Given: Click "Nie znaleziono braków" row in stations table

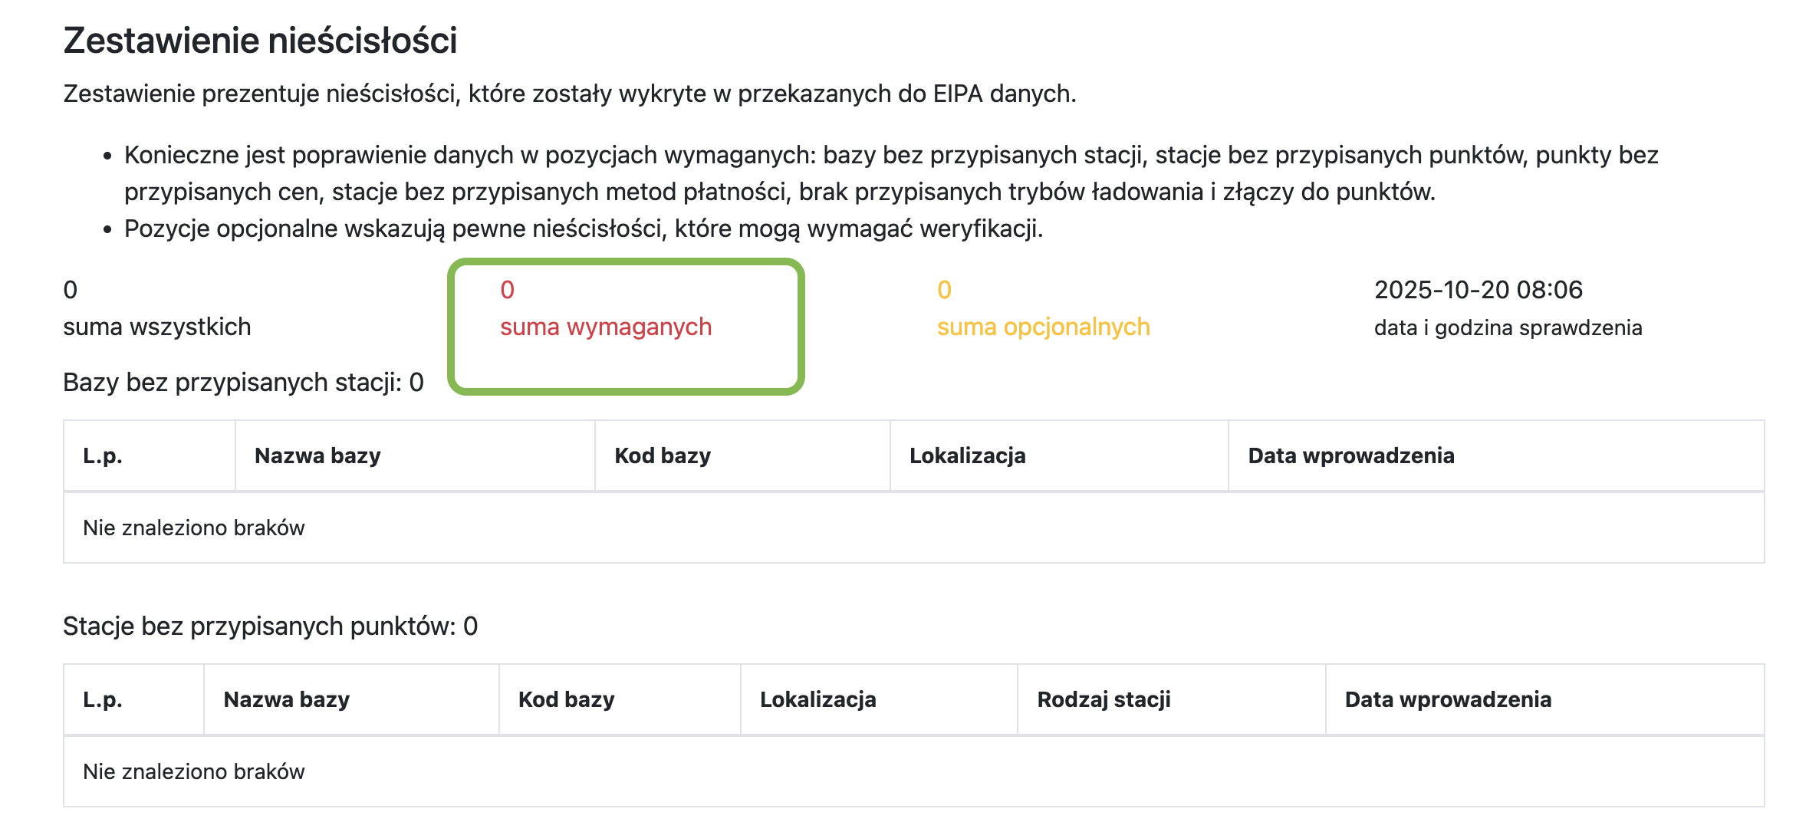Looking at the screenshot, I should point(194,772).
